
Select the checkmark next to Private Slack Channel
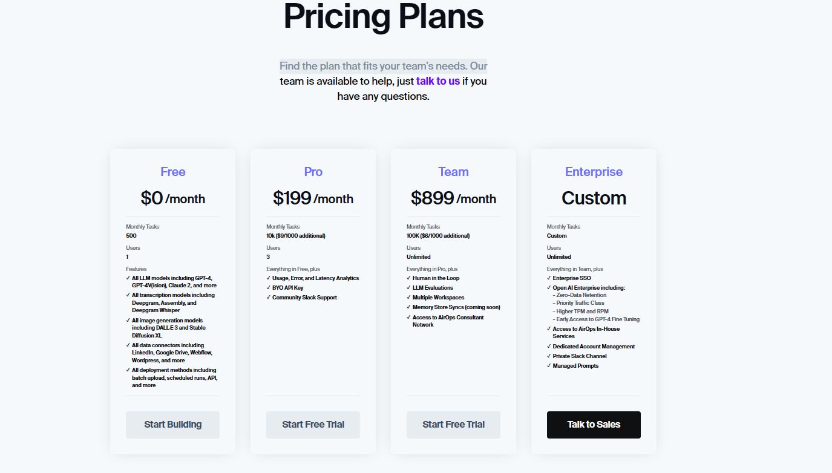(549, 356)
